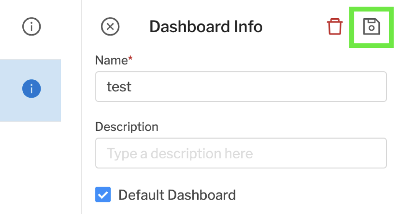Select the blue filled info icon
The image size is (398, 214).
[31, 89]
